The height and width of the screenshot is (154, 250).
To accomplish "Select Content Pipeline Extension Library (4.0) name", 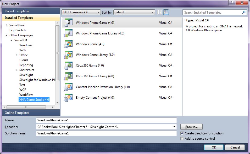I will (x=103, y=87).
